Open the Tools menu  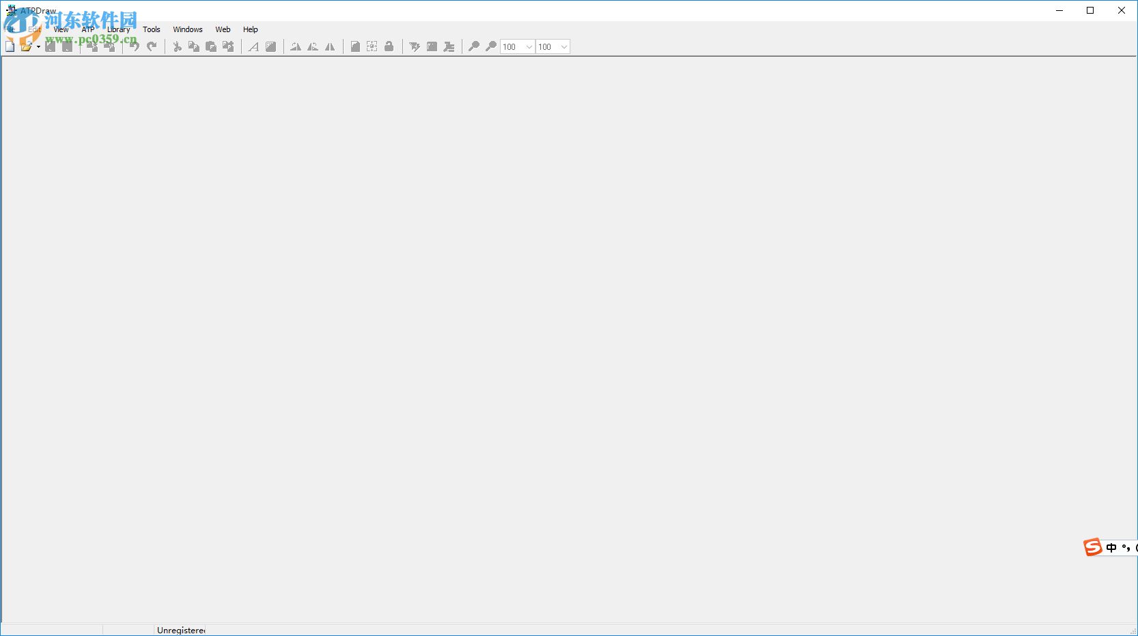pyautogui.click(x=152, y=29)
